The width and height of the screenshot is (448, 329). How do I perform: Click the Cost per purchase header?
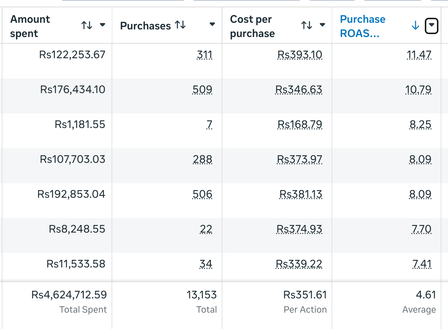click(252, 26)
